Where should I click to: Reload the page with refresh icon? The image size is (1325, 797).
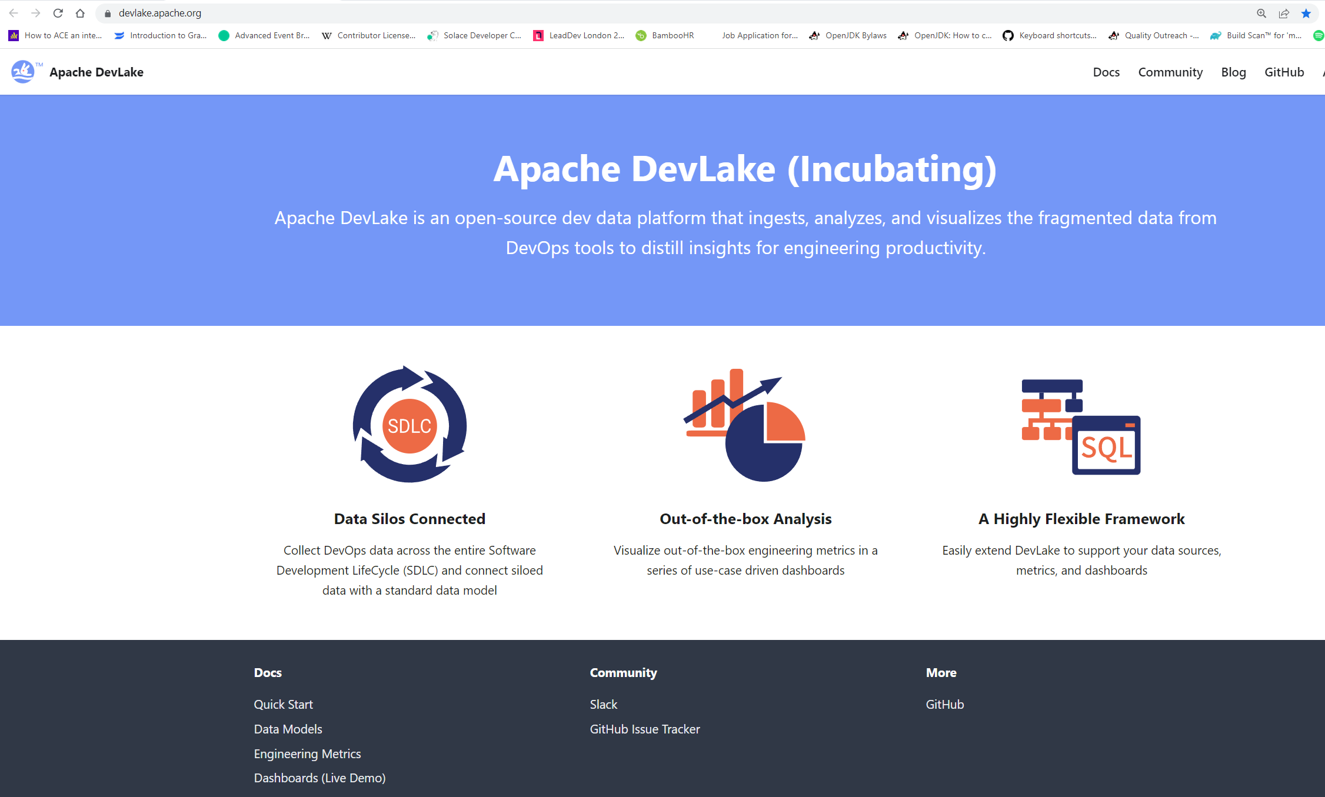58,13
